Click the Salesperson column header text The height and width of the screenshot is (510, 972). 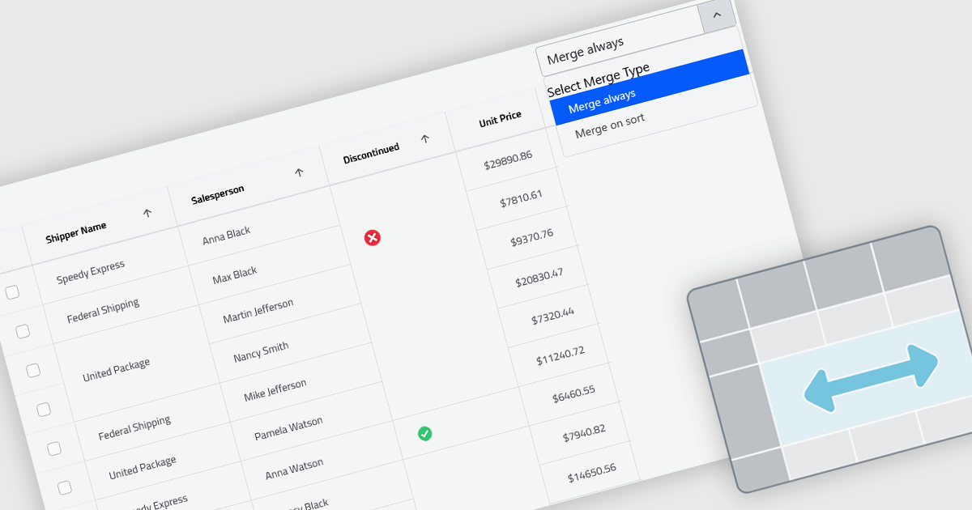218,194
